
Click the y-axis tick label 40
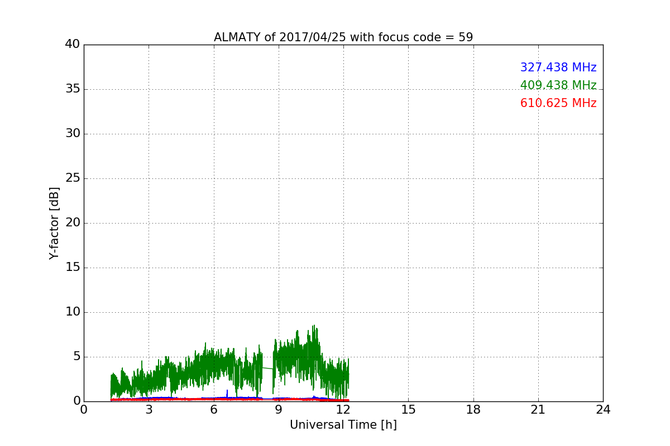73,45
